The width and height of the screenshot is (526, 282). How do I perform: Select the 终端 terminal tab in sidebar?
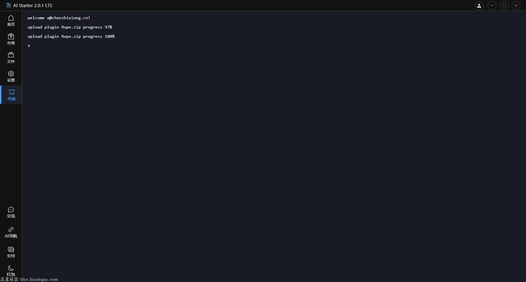pos(12,95)
